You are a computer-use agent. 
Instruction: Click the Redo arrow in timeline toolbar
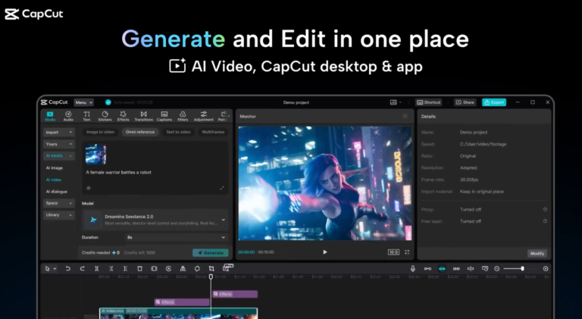tap(83, 268)
